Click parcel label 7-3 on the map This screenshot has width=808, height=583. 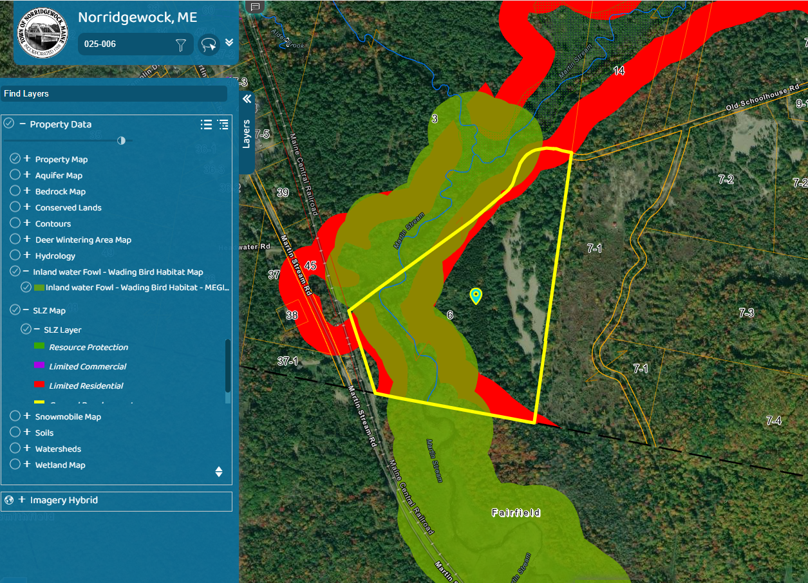pos(746,313)
